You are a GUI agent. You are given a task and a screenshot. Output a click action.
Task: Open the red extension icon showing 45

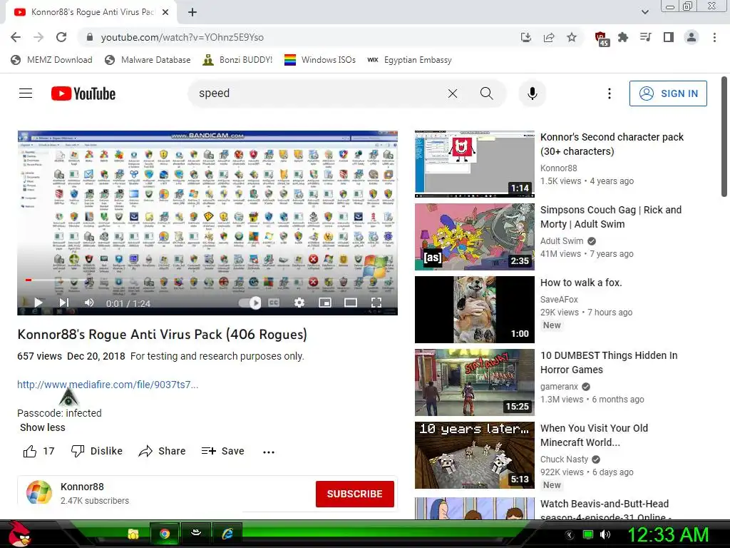(x=602, y=39)
